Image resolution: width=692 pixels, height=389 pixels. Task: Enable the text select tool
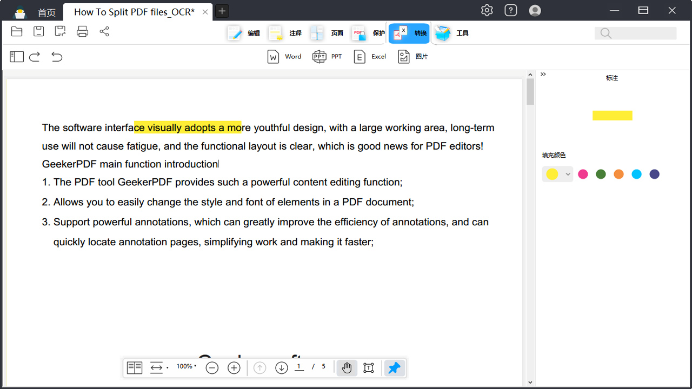coord(369,368)
